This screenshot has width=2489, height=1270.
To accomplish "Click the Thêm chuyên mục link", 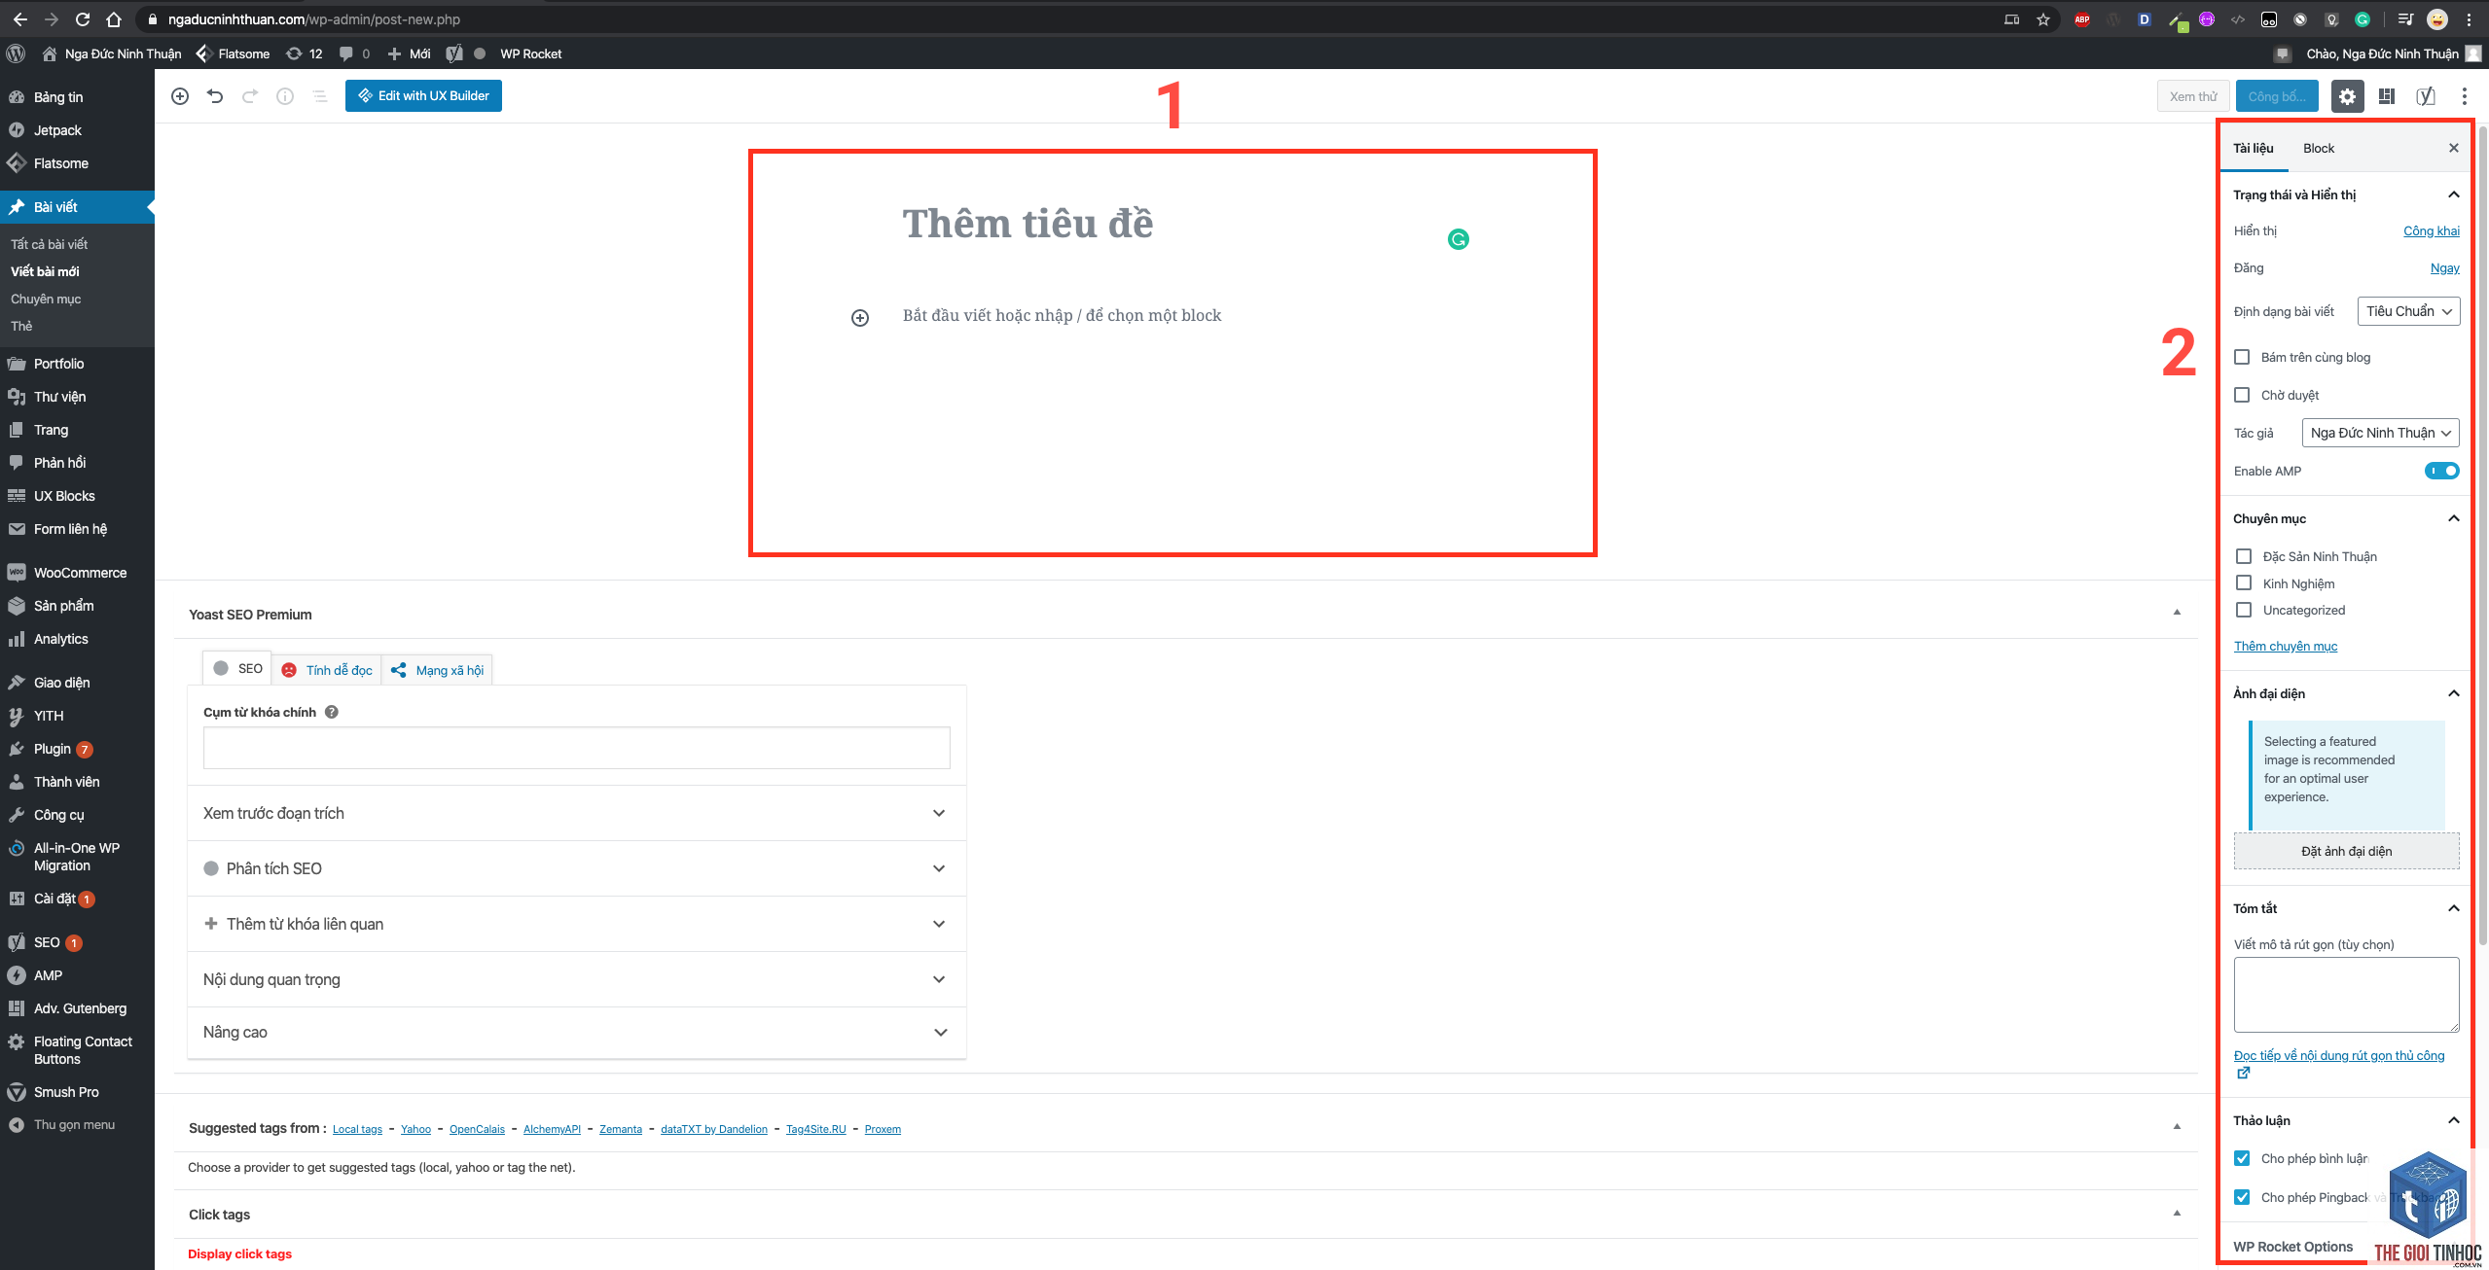I will point(2285,647).
